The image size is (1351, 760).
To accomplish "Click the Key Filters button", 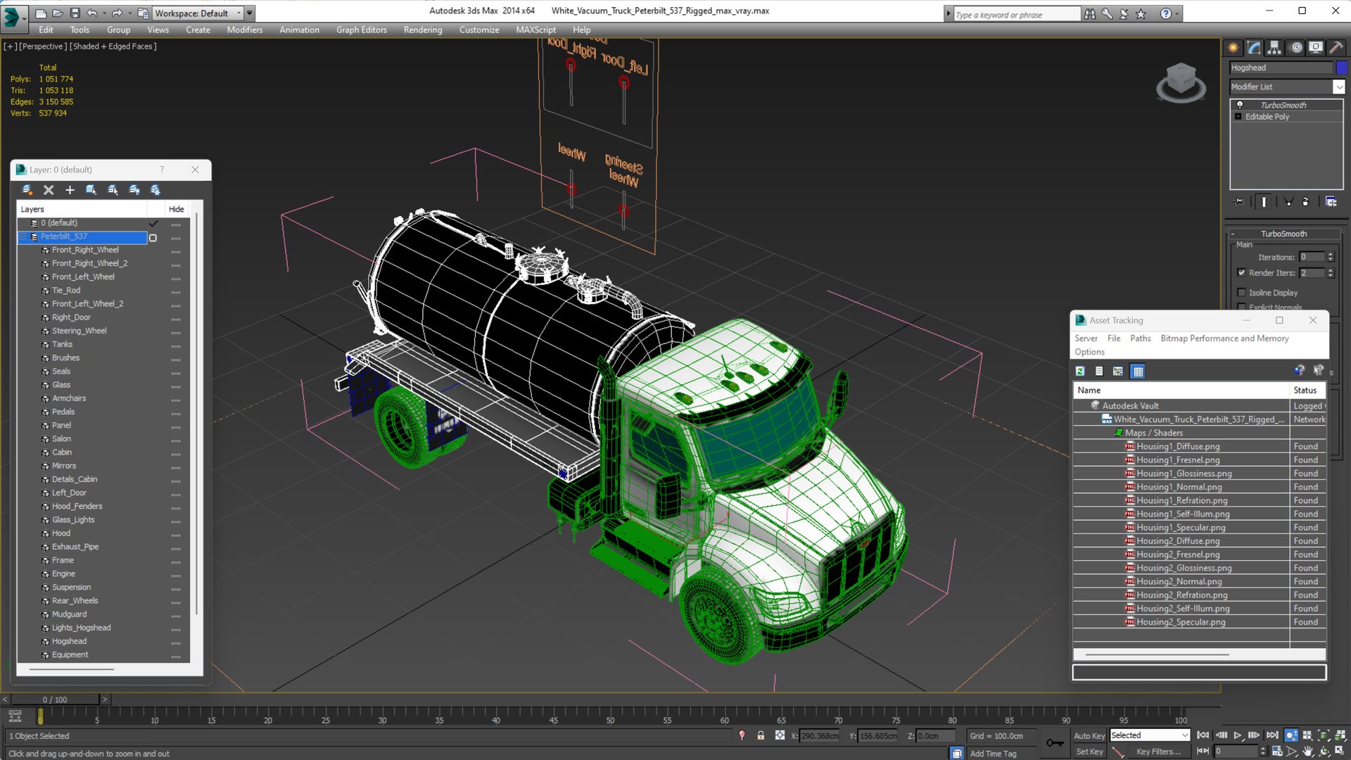I will click(1158, 752).
